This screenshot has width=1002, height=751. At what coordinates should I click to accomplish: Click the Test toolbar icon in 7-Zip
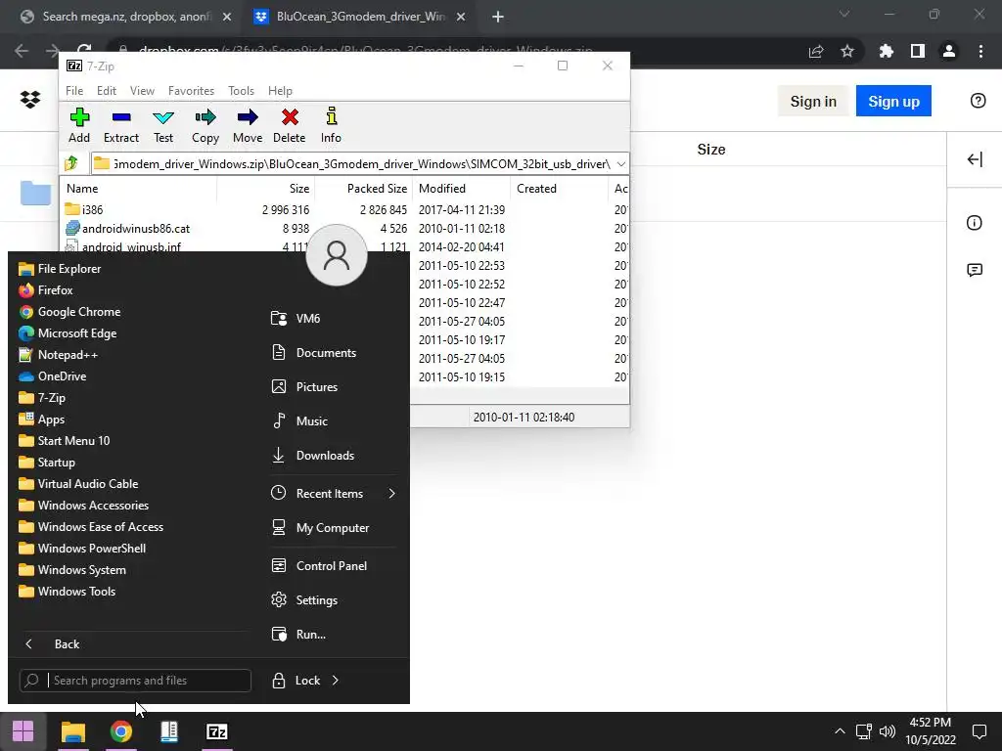(163, 126)
